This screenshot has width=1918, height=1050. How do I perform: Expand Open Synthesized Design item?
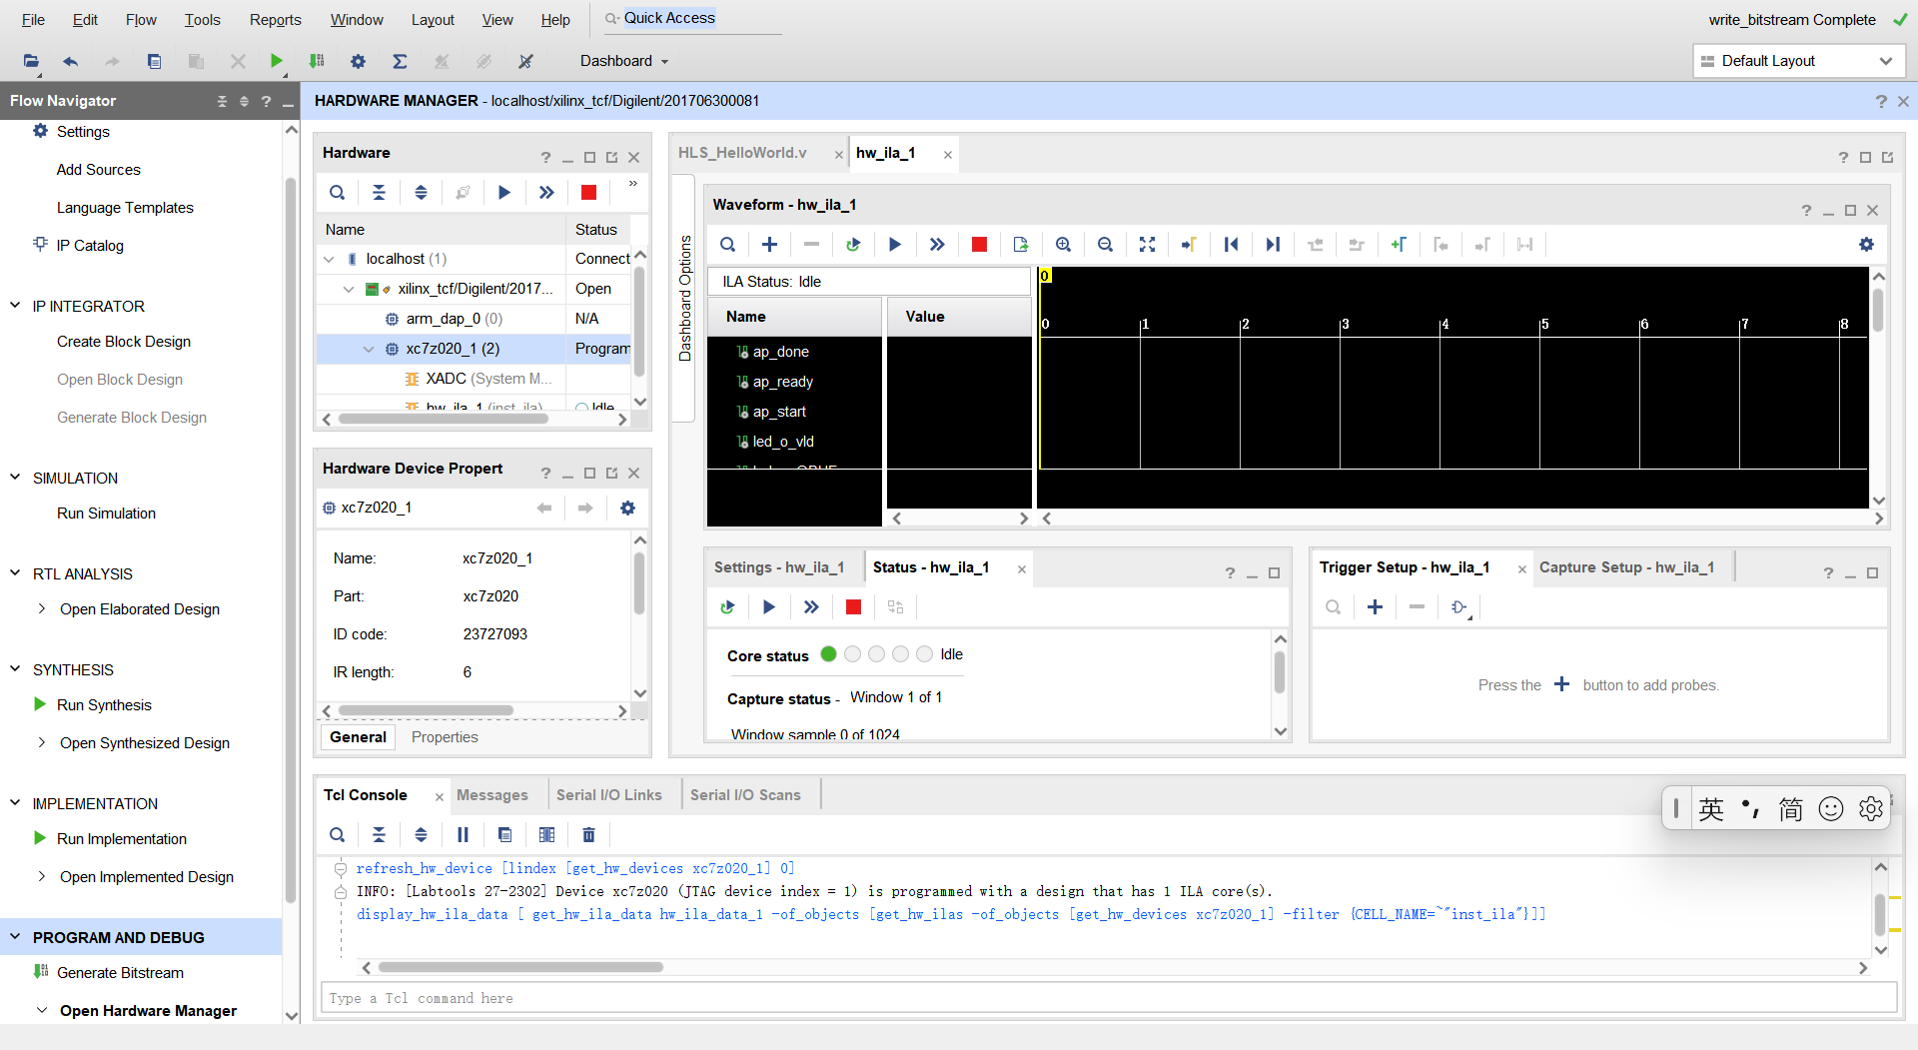[41, 742]
